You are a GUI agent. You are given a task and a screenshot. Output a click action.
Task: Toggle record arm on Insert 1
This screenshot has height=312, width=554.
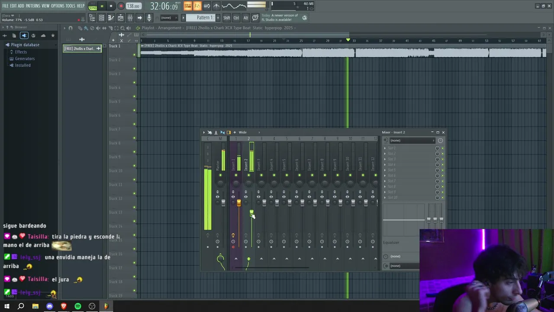tap(233, 247)
